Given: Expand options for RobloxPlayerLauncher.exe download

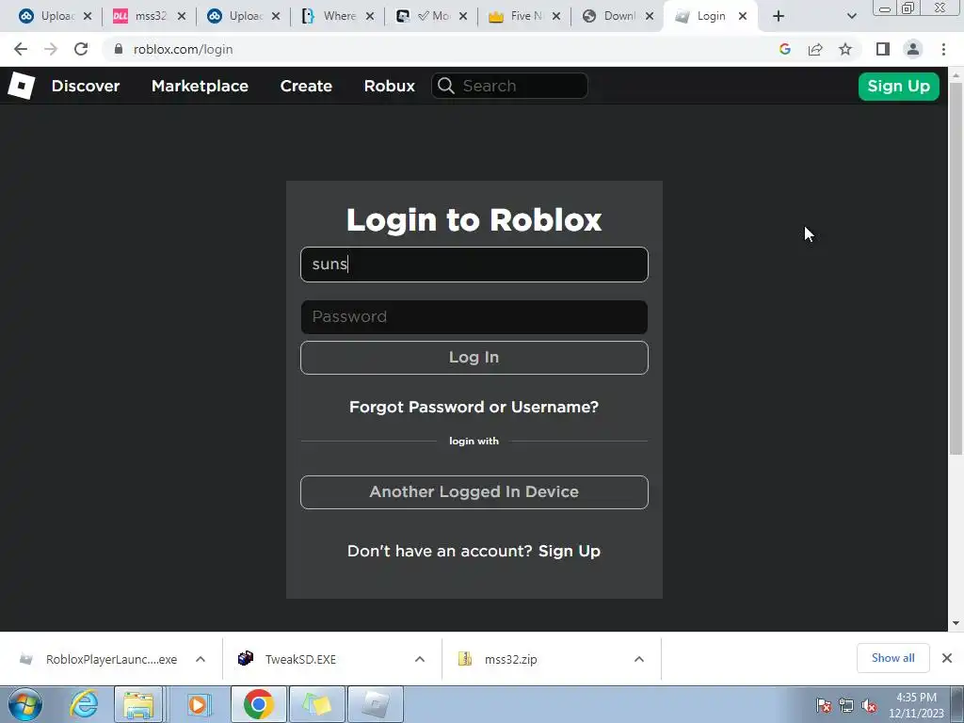Looking at the screenshot, I should 201,659.
